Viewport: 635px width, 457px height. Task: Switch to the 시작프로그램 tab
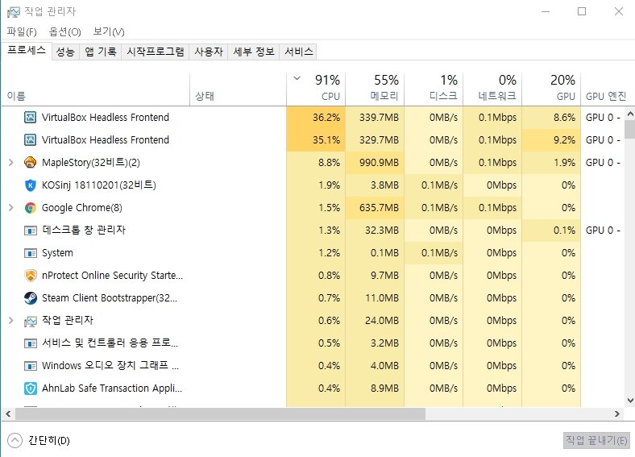[x=156, y=52]
